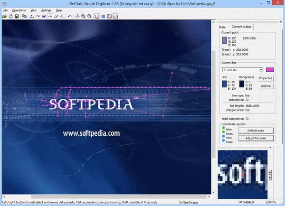Switch to the Data tab

(x=222, y=27)
